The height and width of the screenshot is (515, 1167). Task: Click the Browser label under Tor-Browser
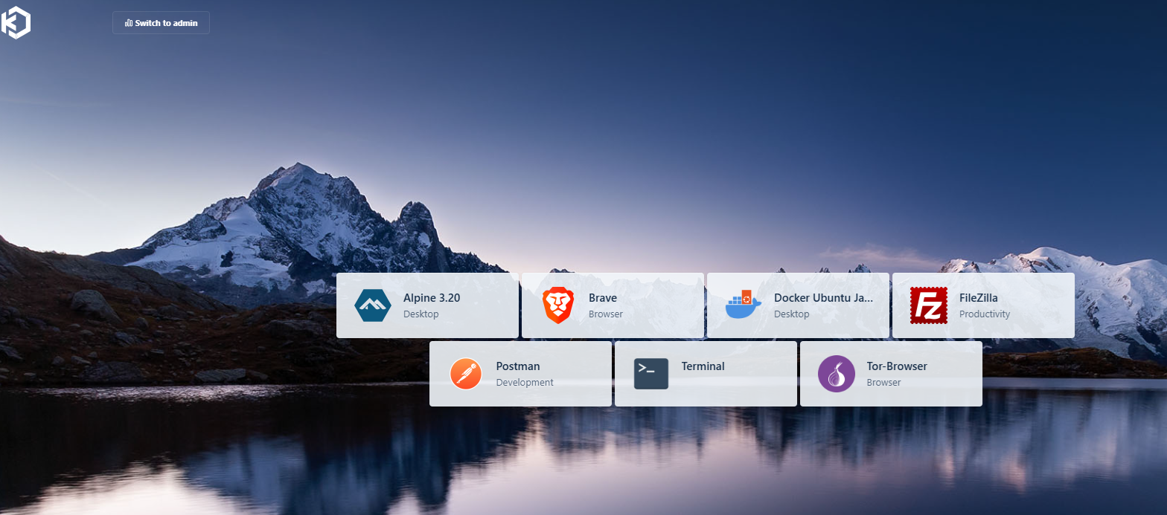[x=883, y=383]
